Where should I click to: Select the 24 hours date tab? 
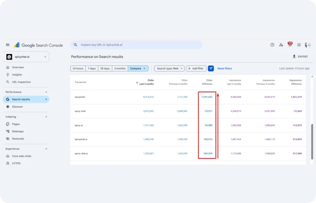tap(78, 68)
